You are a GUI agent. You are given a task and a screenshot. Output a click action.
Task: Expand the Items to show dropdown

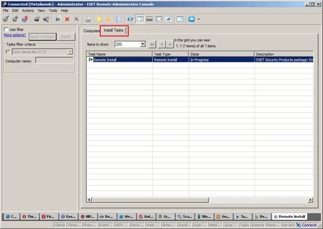(143, 44)
